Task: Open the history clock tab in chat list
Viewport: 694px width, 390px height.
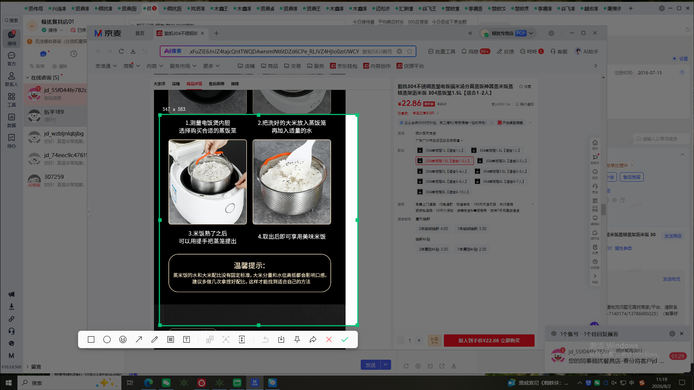Action: [74, 54]
